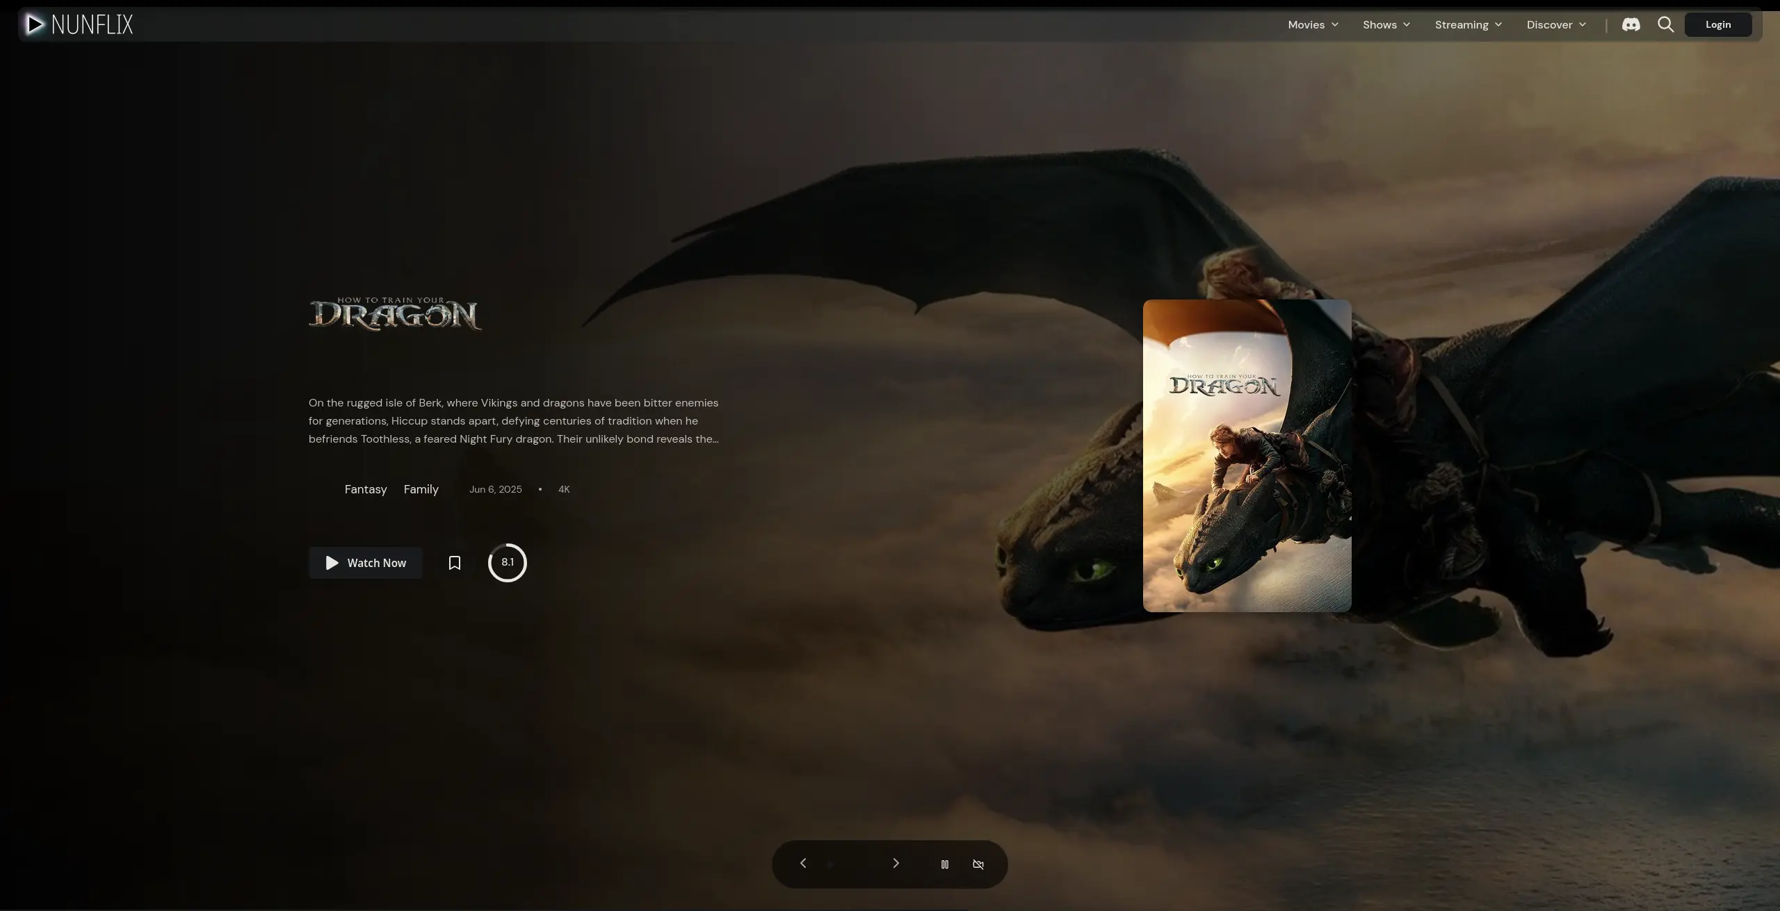
Task: Select the carousel slide indicator dot
Action: (x=830, y=864)
